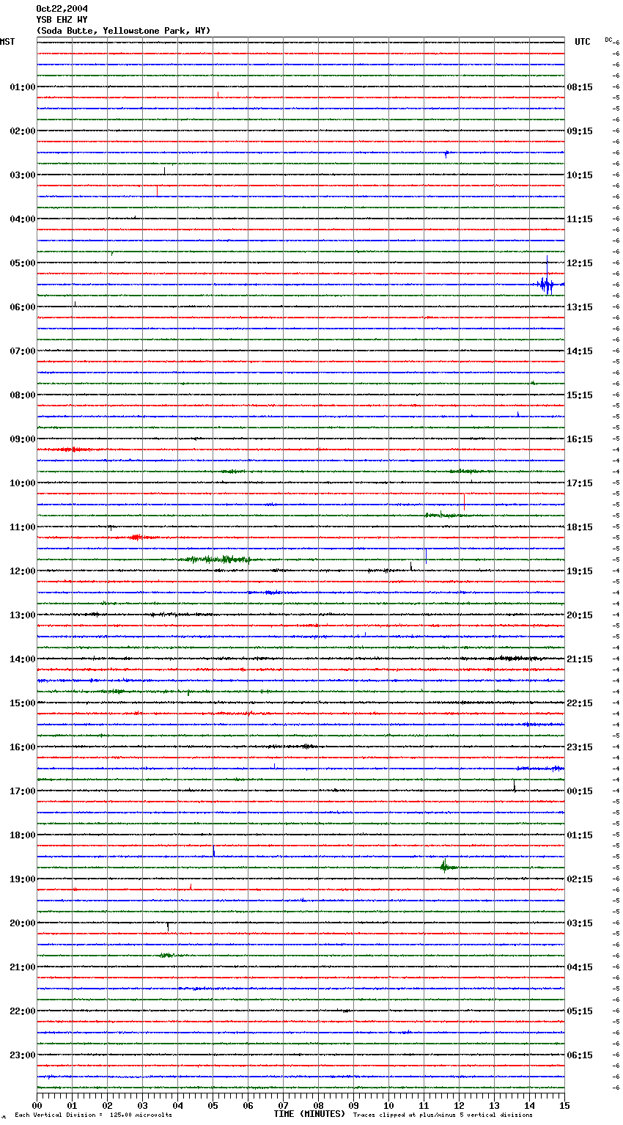Click the "22:00" MST time label
This screenshot has width=623, height=1125.
pyautogui.click(x=23, y=1011)
